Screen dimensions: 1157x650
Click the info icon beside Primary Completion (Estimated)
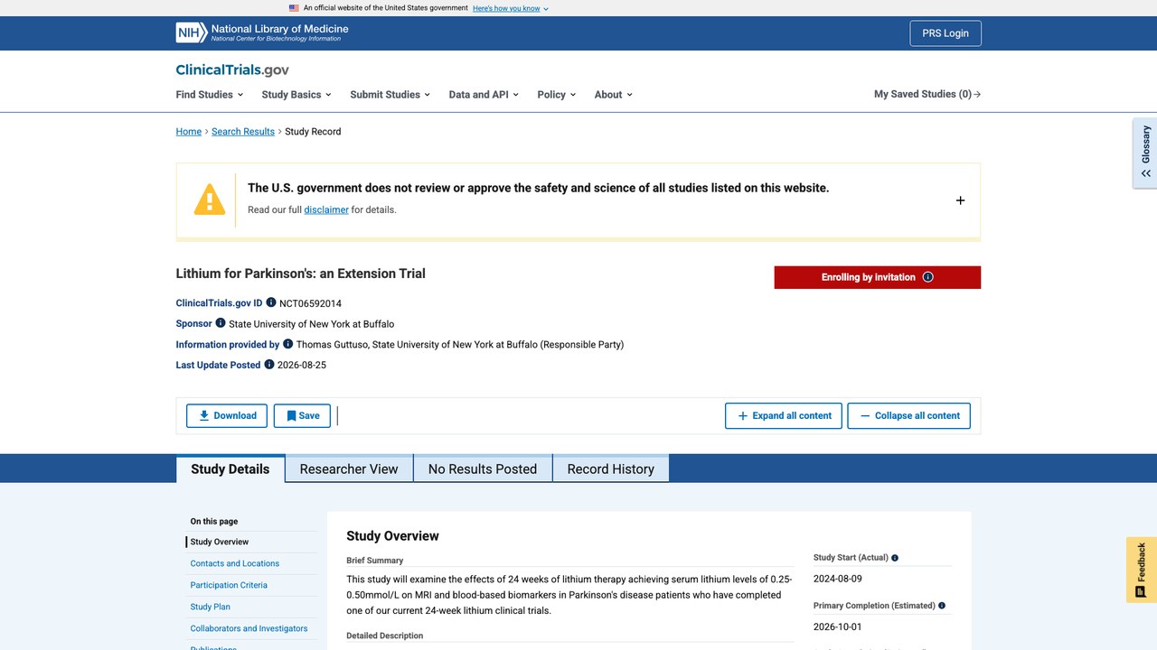click(942, 606)
